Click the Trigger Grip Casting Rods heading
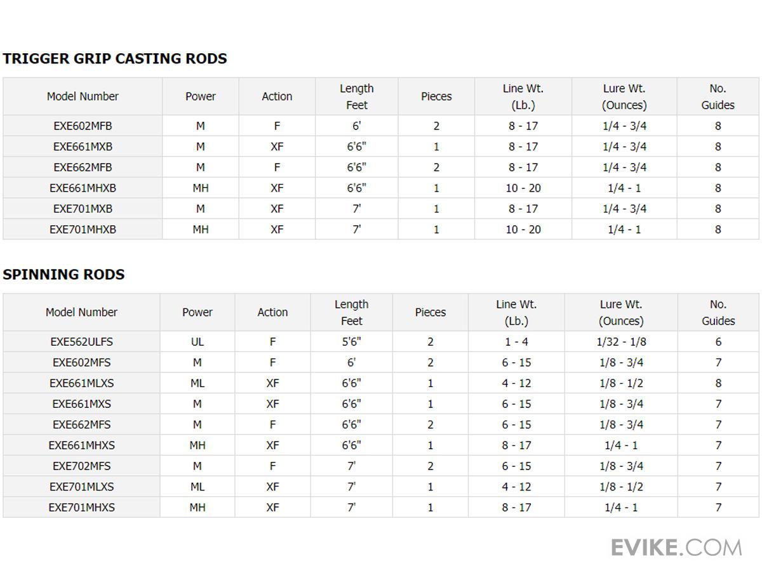This screenshot has width=762, height=571. (x=115, y=58)
